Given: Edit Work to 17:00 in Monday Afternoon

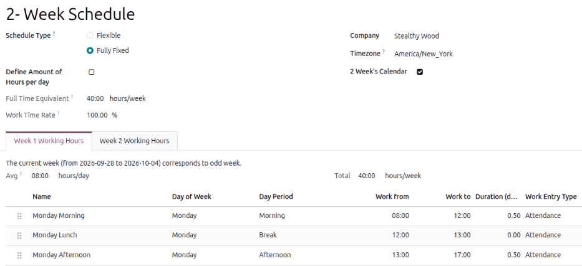Looking at the screenshot, I should tap(462, 255).
